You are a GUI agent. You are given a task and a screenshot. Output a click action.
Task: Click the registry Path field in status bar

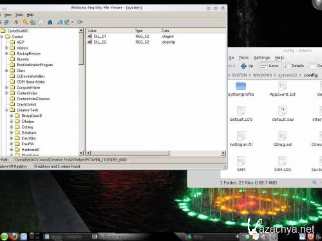point(119,160)
